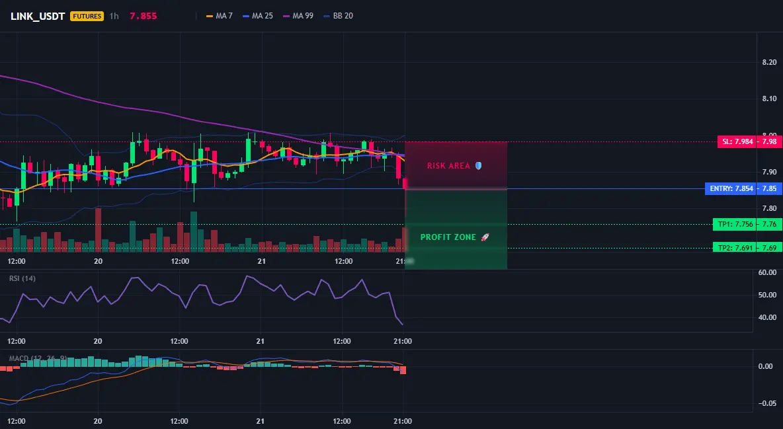Select the ENTRY: 7.854 price label

730,189
